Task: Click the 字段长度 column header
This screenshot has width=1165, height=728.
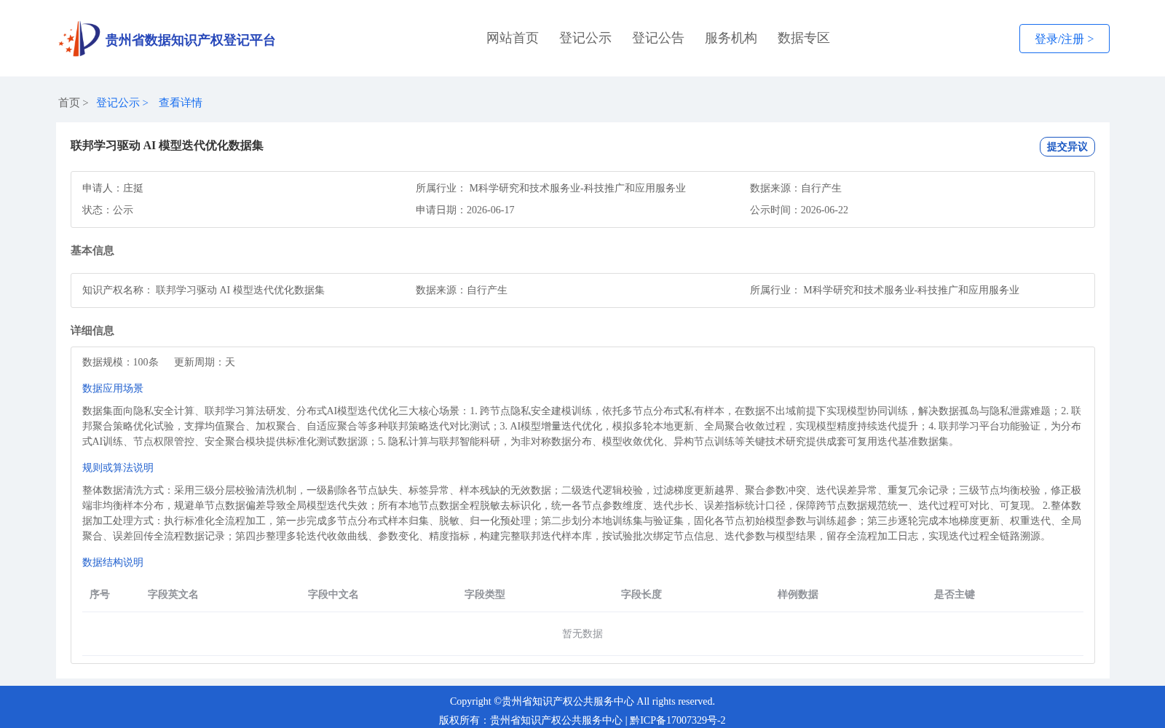Action: coord(641,594)
